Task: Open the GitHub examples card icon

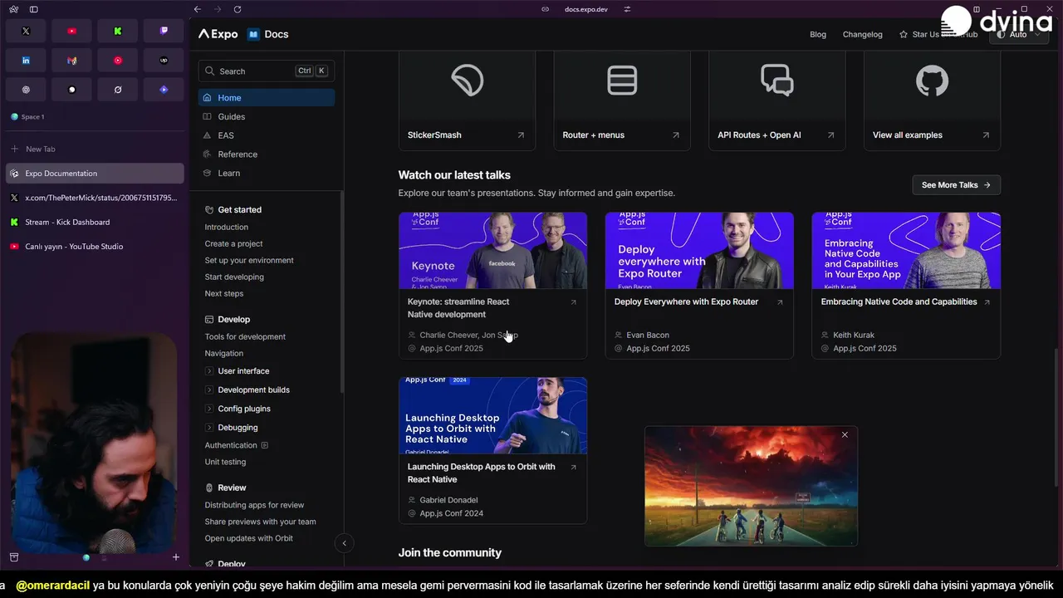Action: [932, 81]
